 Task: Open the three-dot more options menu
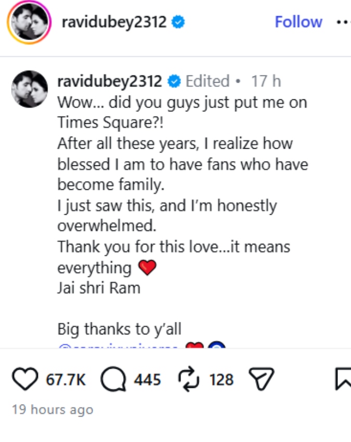[342, 22]
